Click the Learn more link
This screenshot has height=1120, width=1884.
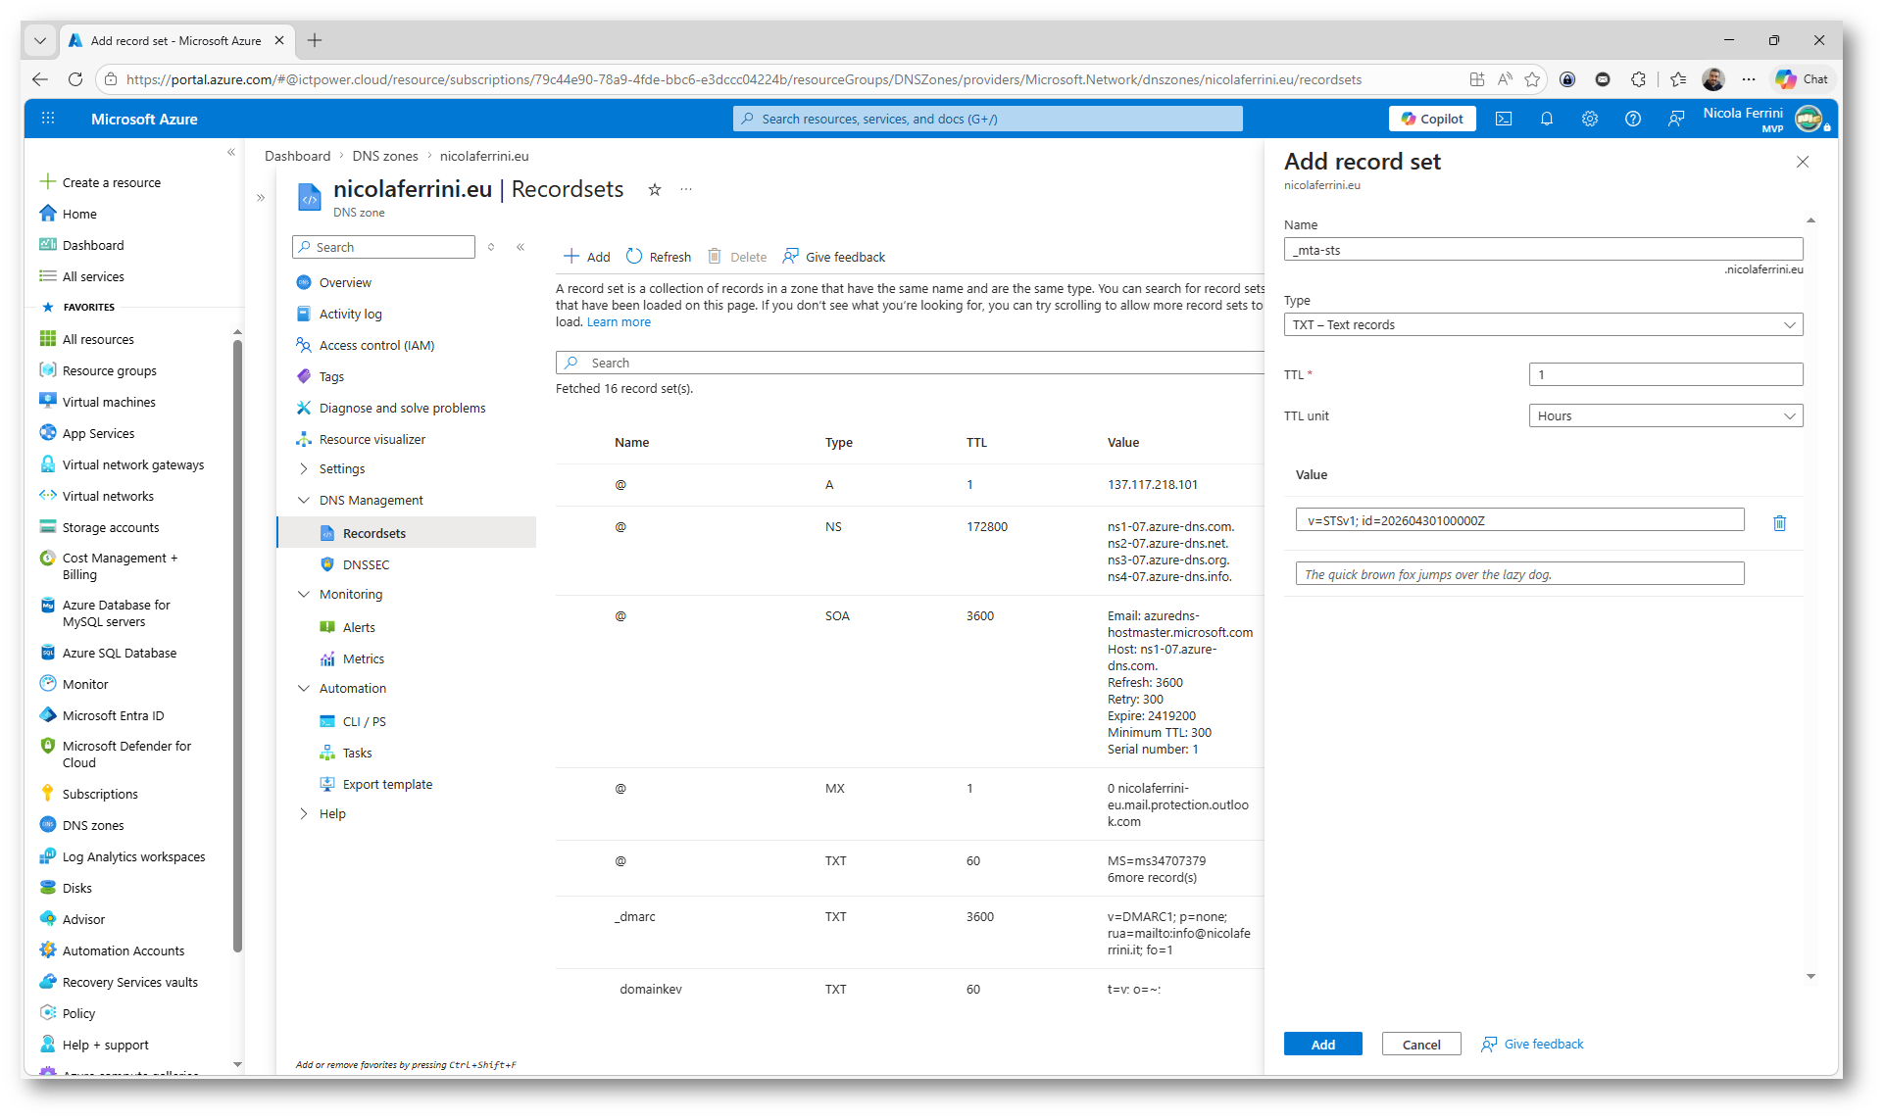tap(619, 322)
